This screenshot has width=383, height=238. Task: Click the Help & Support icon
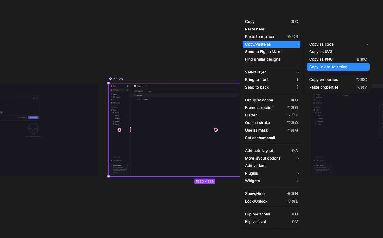(112, 160)
